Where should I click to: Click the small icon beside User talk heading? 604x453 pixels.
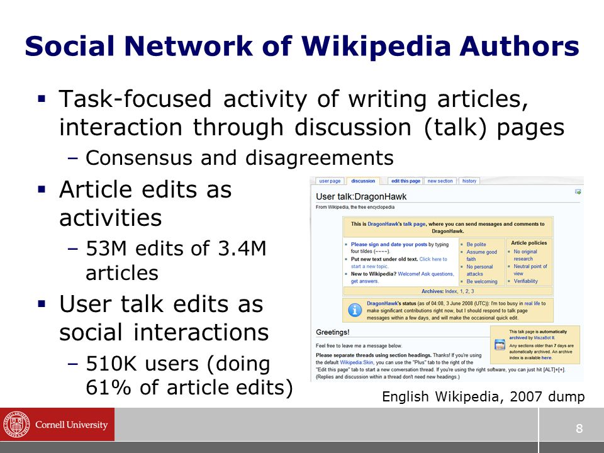coord(578,191)
